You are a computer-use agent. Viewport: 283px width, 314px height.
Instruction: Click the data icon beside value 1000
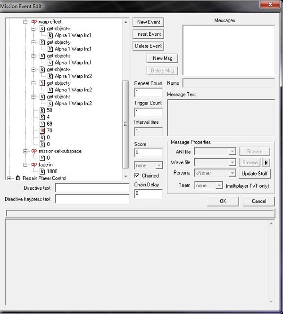coord(42,171)
